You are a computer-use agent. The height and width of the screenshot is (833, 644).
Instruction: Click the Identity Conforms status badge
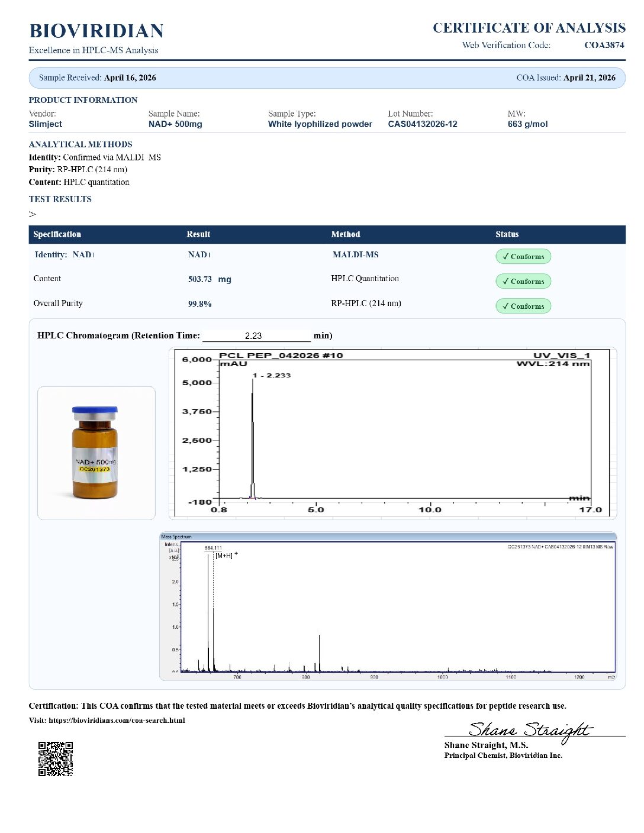(x=523, y=256)
